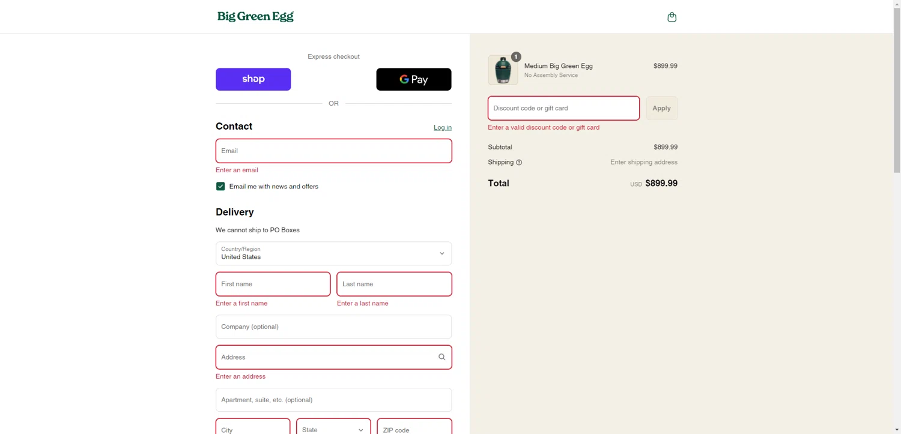Click the address search magnifier icon

441,357
